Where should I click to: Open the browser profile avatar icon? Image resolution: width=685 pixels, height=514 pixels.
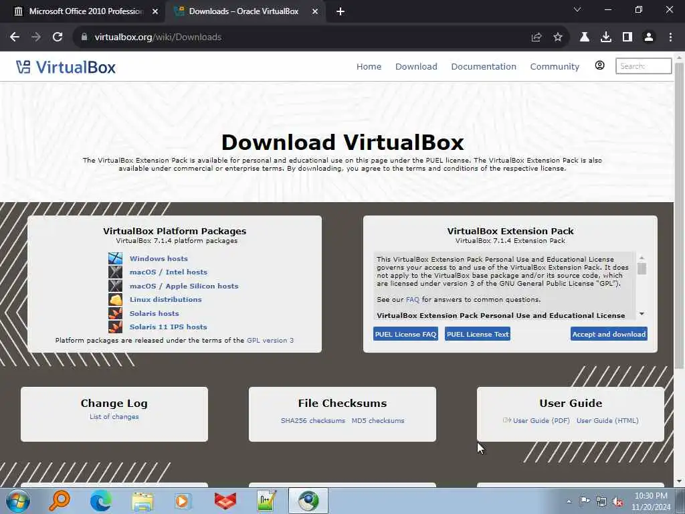click(649, 37)
